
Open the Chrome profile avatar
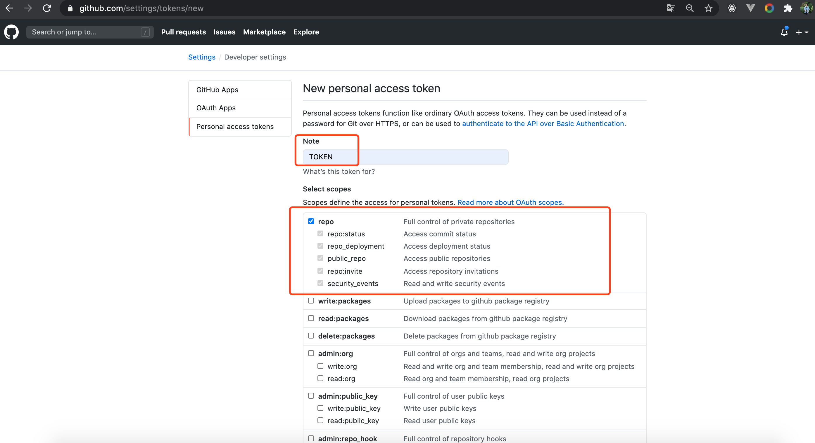pyautogui.click(x=807, y=8)
